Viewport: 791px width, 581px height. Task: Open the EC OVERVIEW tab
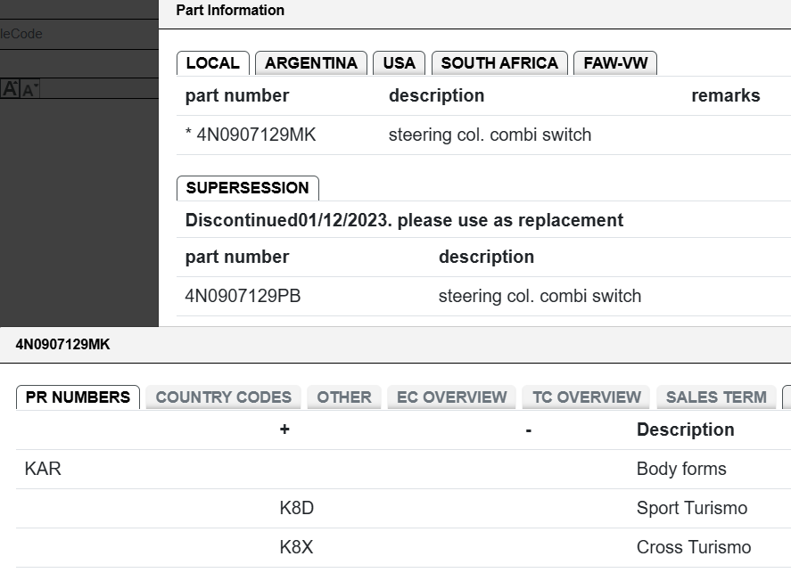(452, 397)
